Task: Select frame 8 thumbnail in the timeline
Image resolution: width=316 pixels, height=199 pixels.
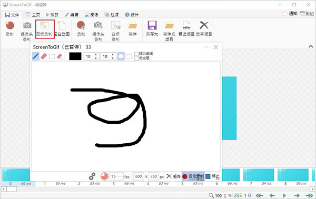Action: coord(293,175)
